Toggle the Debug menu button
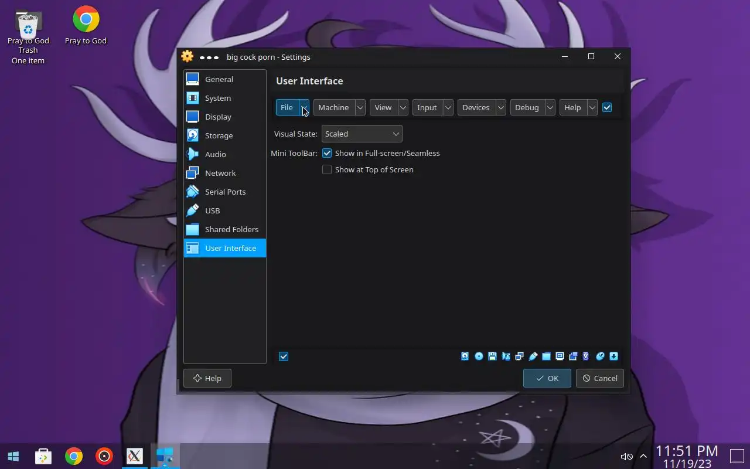 tap(527, 107)
